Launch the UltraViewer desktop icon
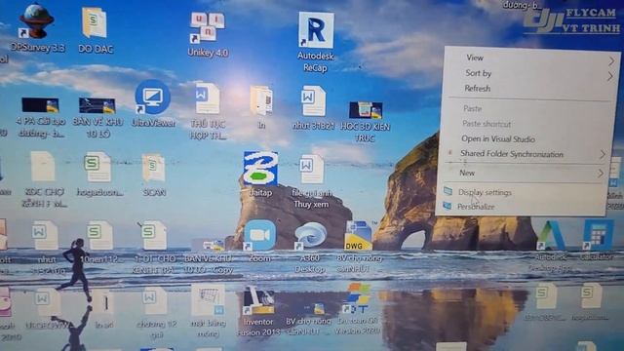The height and width of the screenshot is (351, 624). tap(152, 97)
